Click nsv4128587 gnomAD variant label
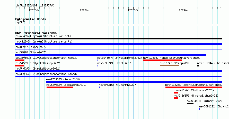The height and width of the screenshot is (119, 229). 172,58
